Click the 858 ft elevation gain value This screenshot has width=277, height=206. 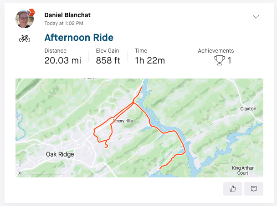tap(108, 60)
